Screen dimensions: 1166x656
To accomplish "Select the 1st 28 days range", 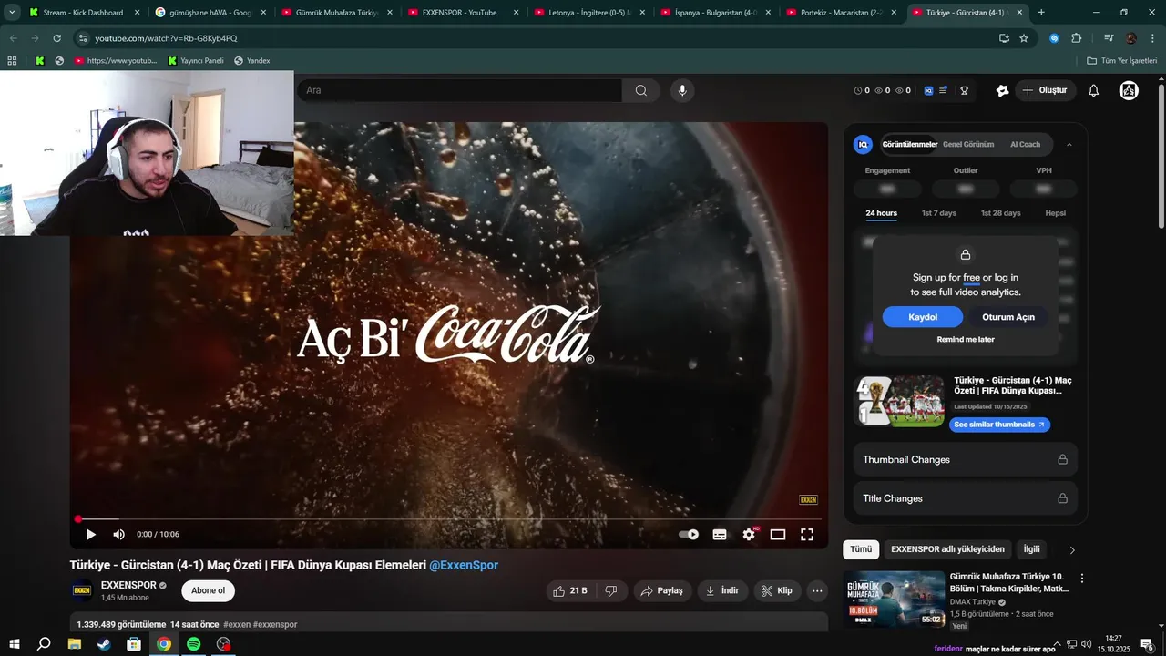I will [1000, 213].
